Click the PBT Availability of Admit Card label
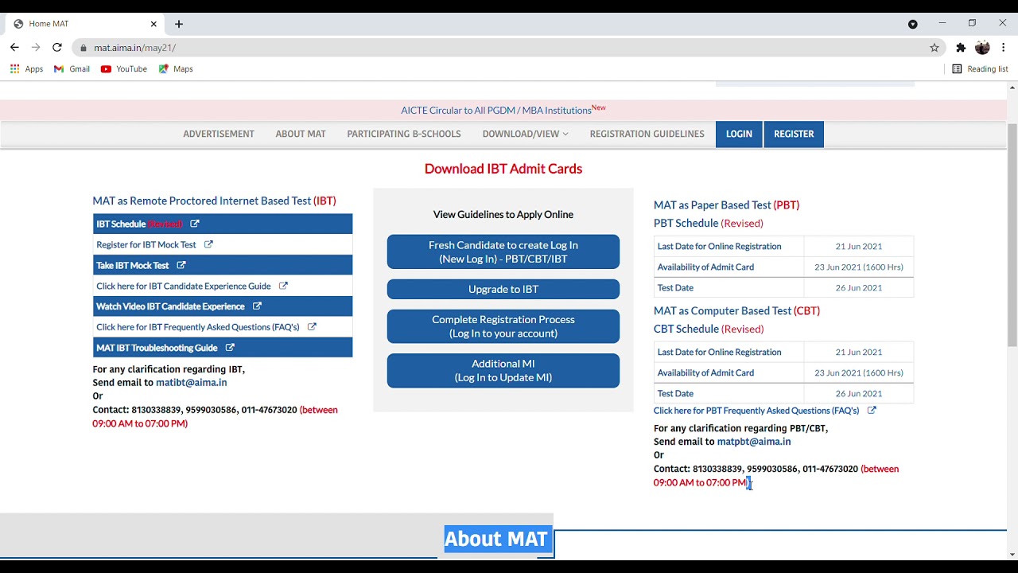 (x=705, y=267)
